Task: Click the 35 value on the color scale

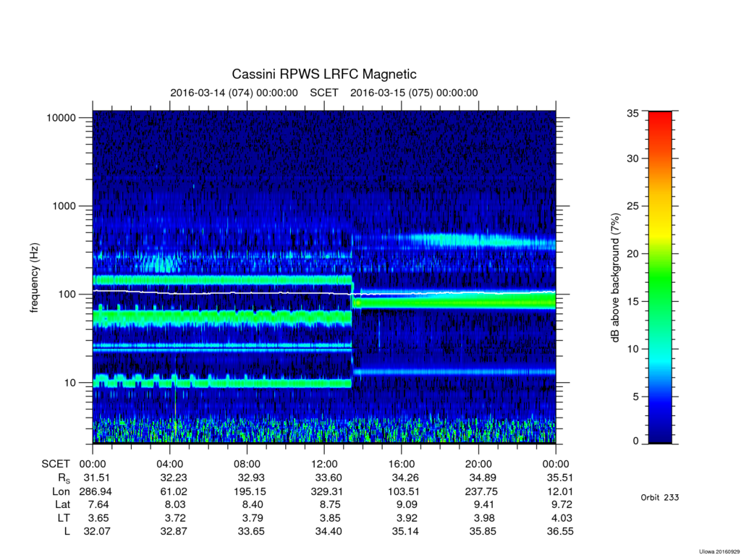Action: click(632, 113)
